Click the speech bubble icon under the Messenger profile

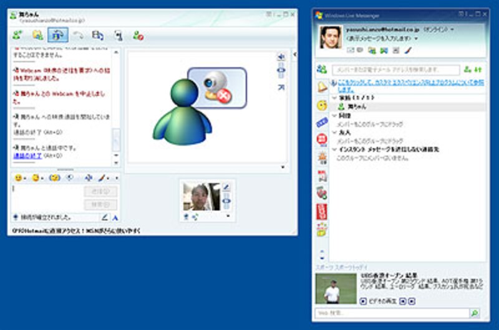360,50
